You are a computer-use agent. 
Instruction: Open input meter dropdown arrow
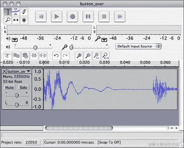pos(104,40)
